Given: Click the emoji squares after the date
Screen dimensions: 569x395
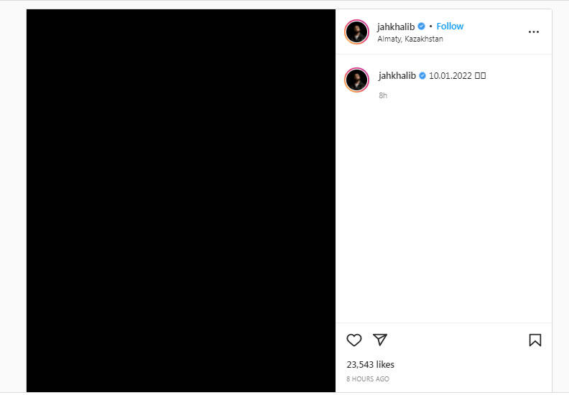Looking at the screenshot, I should tap(480, 75).
